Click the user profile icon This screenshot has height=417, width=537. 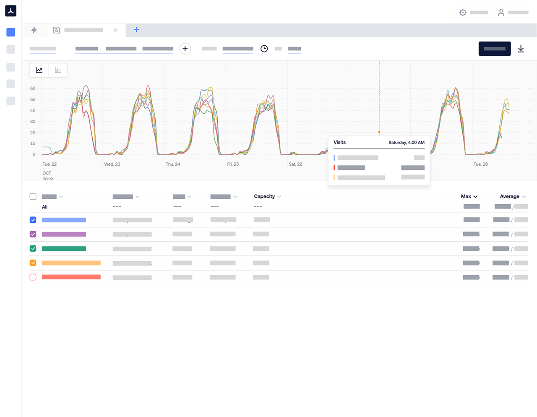point(501,13)
